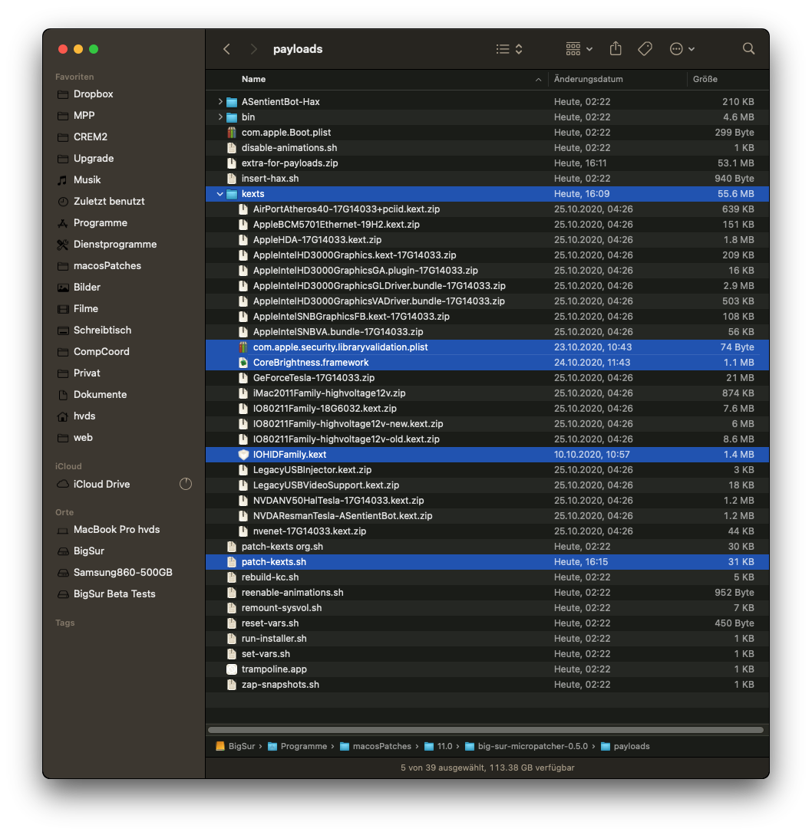
Task: Click the Tags icon in toolbar
Action: 645,49
